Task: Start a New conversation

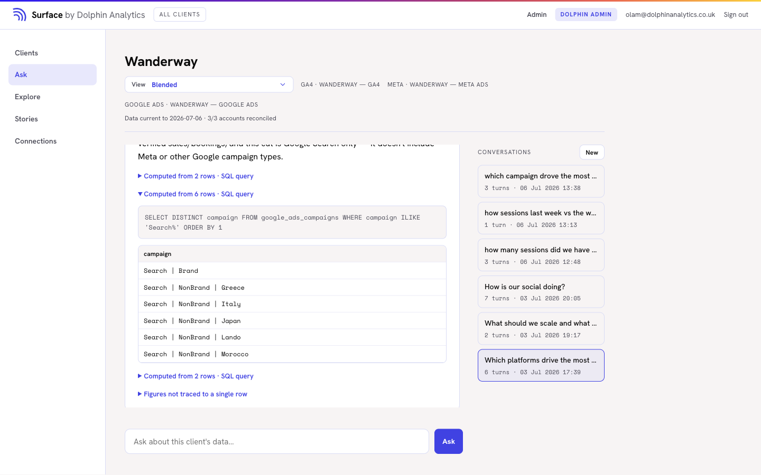Action: pyautogui.click(x=592, y=153)
